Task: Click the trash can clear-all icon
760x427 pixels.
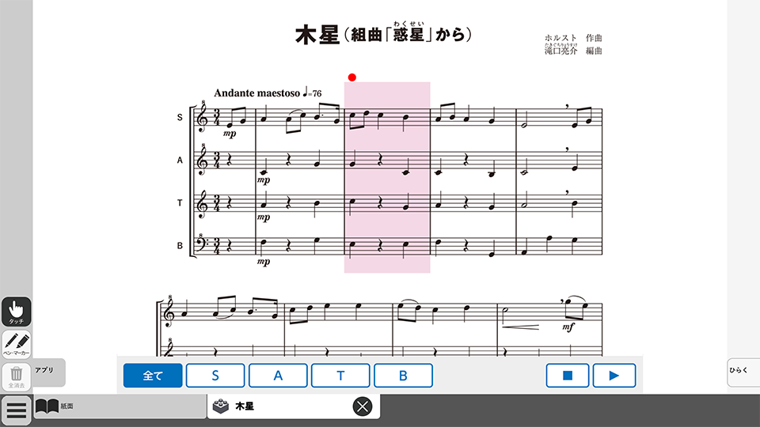Action: click(x=17, y=376)
